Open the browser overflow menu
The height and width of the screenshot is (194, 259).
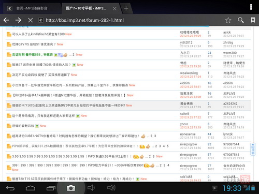pyautogui.click(x=251, y=7)
